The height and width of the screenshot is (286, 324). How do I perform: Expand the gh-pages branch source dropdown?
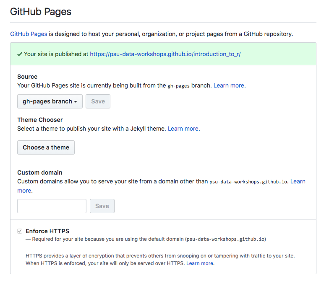coord(50,101)
